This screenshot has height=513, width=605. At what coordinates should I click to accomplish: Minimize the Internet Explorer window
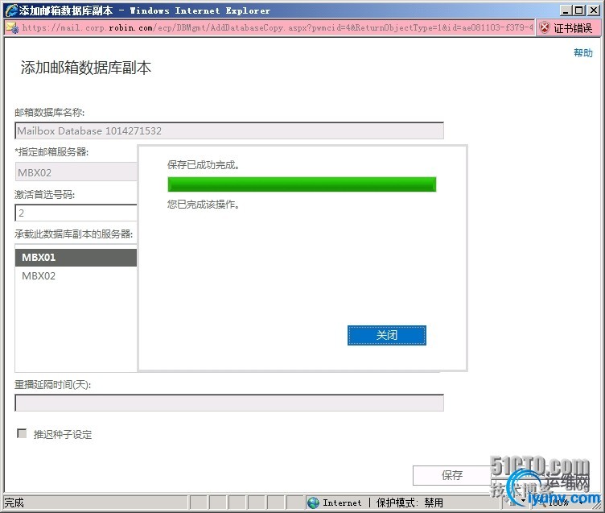[x=566, y=10]
